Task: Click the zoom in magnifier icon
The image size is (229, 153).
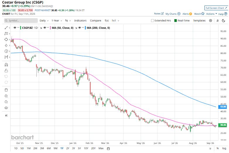Action: pyautogui.click(x=6, y=96)
